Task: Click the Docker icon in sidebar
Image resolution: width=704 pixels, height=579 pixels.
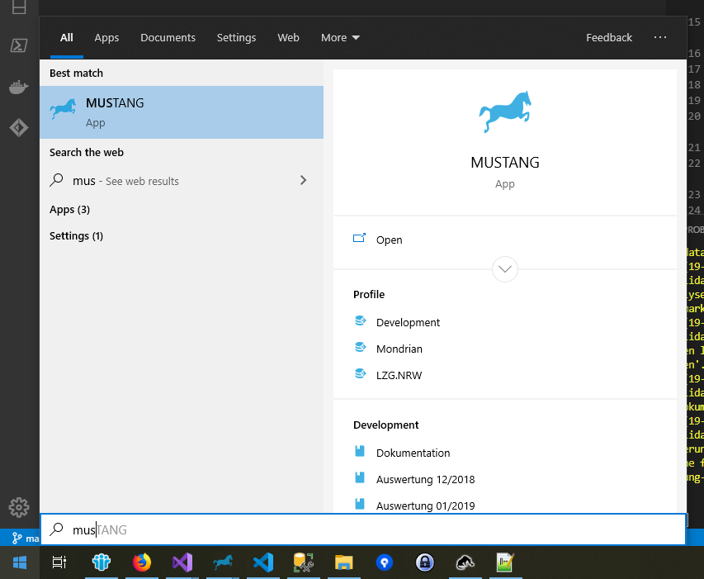Action: tap(19, 87)
